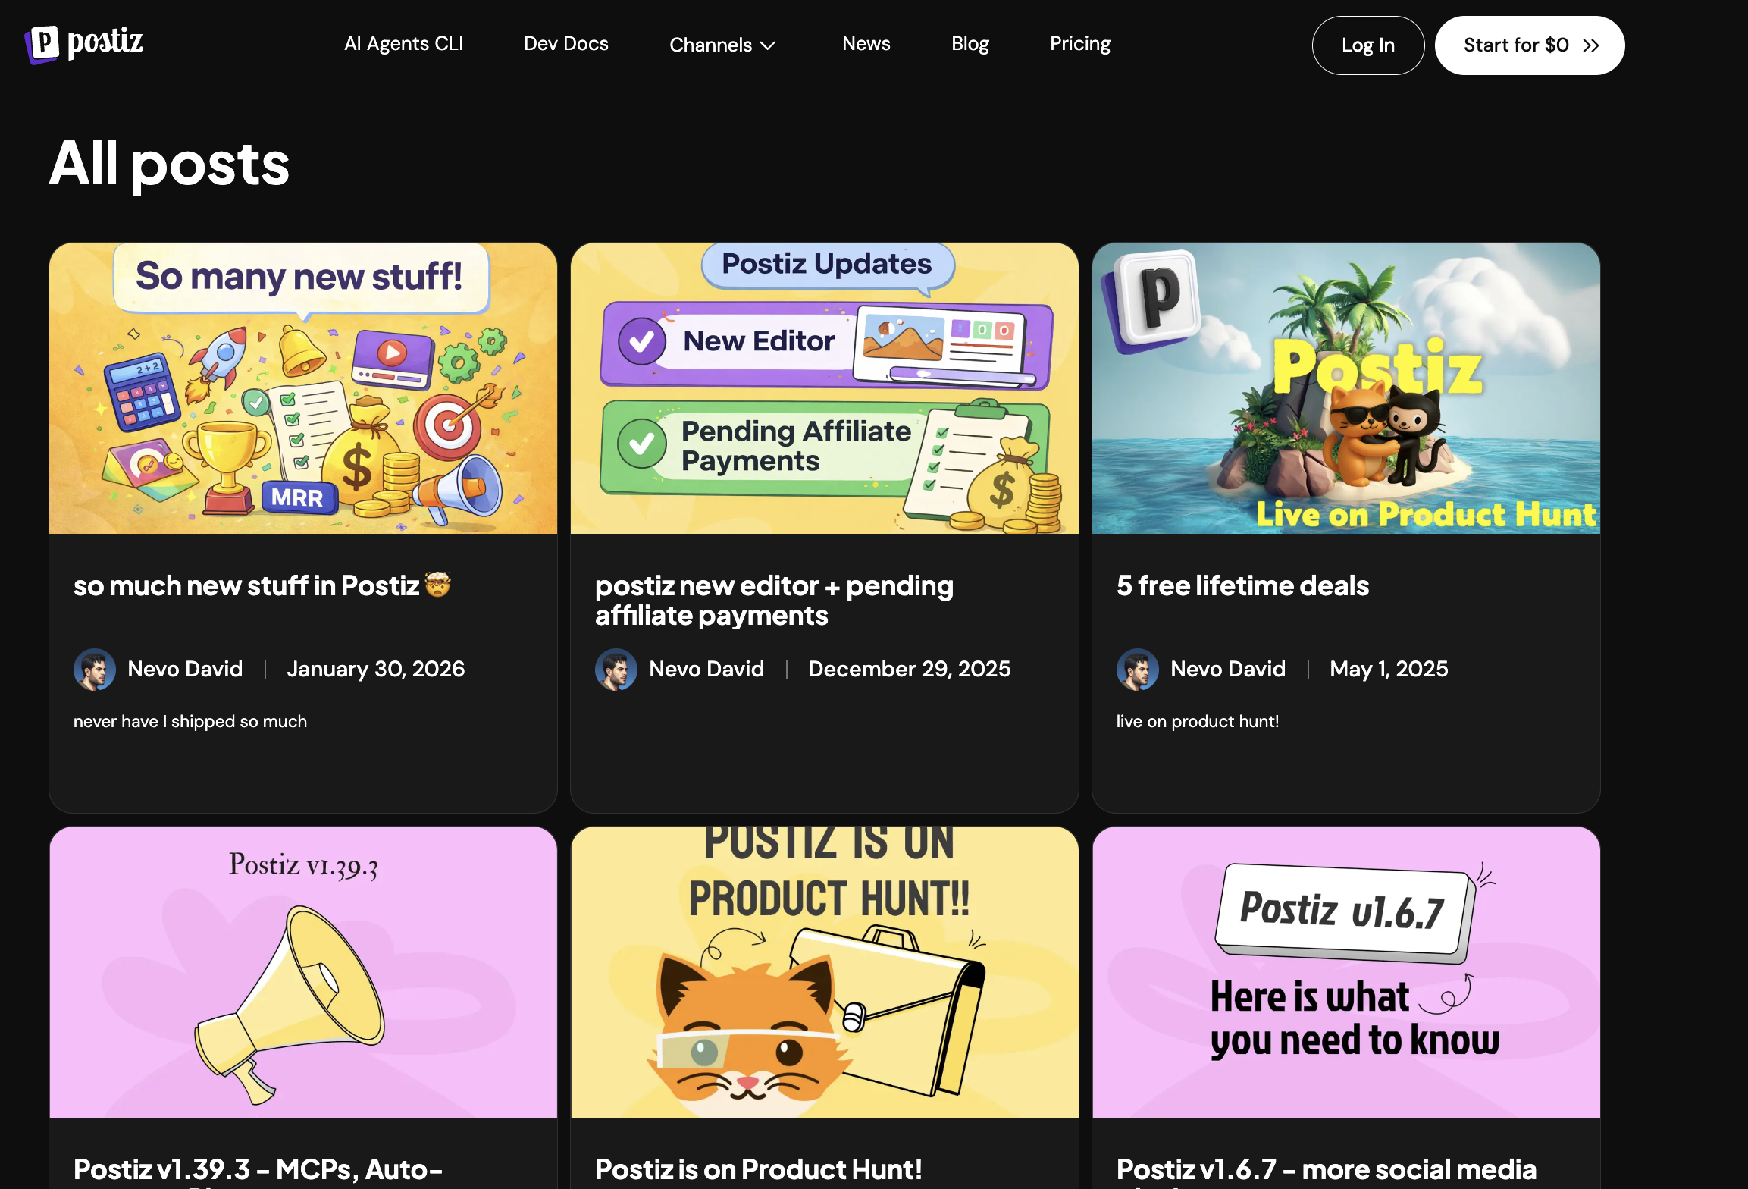1748x1189 pixels.
Task: Open 'postiz new editor + pending affiliate payments' title
Action: click(774, 601)
